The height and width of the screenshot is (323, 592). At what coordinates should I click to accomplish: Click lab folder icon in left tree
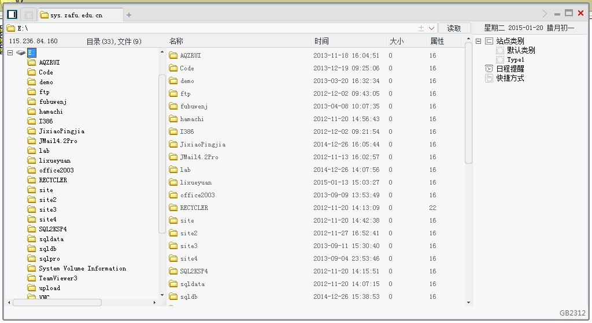tap(32, 150)
